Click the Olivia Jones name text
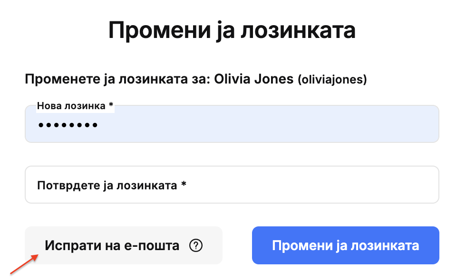This screenshot has width=466, height=280. click(x=254, y=79)
